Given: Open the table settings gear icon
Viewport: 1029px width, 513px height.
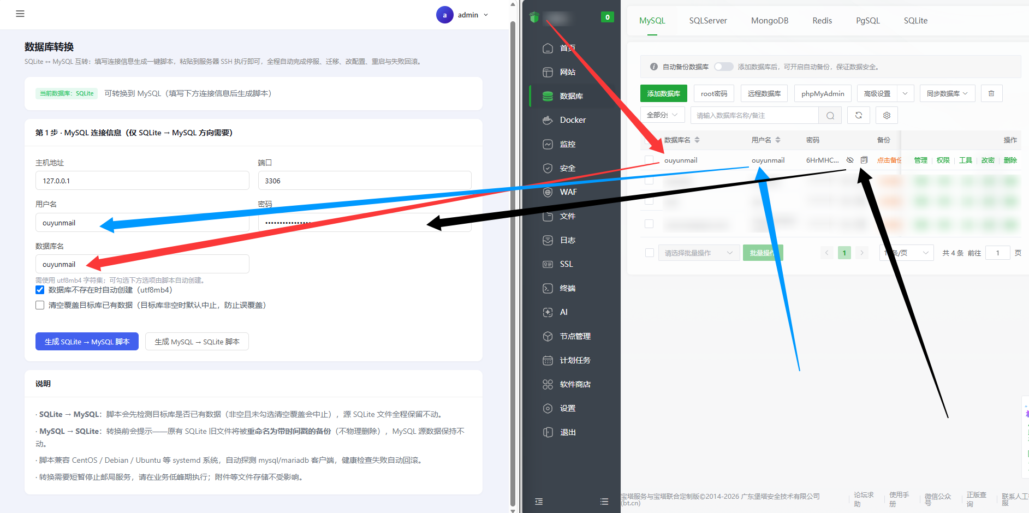Looking at the screenshot, I should 887,115.
